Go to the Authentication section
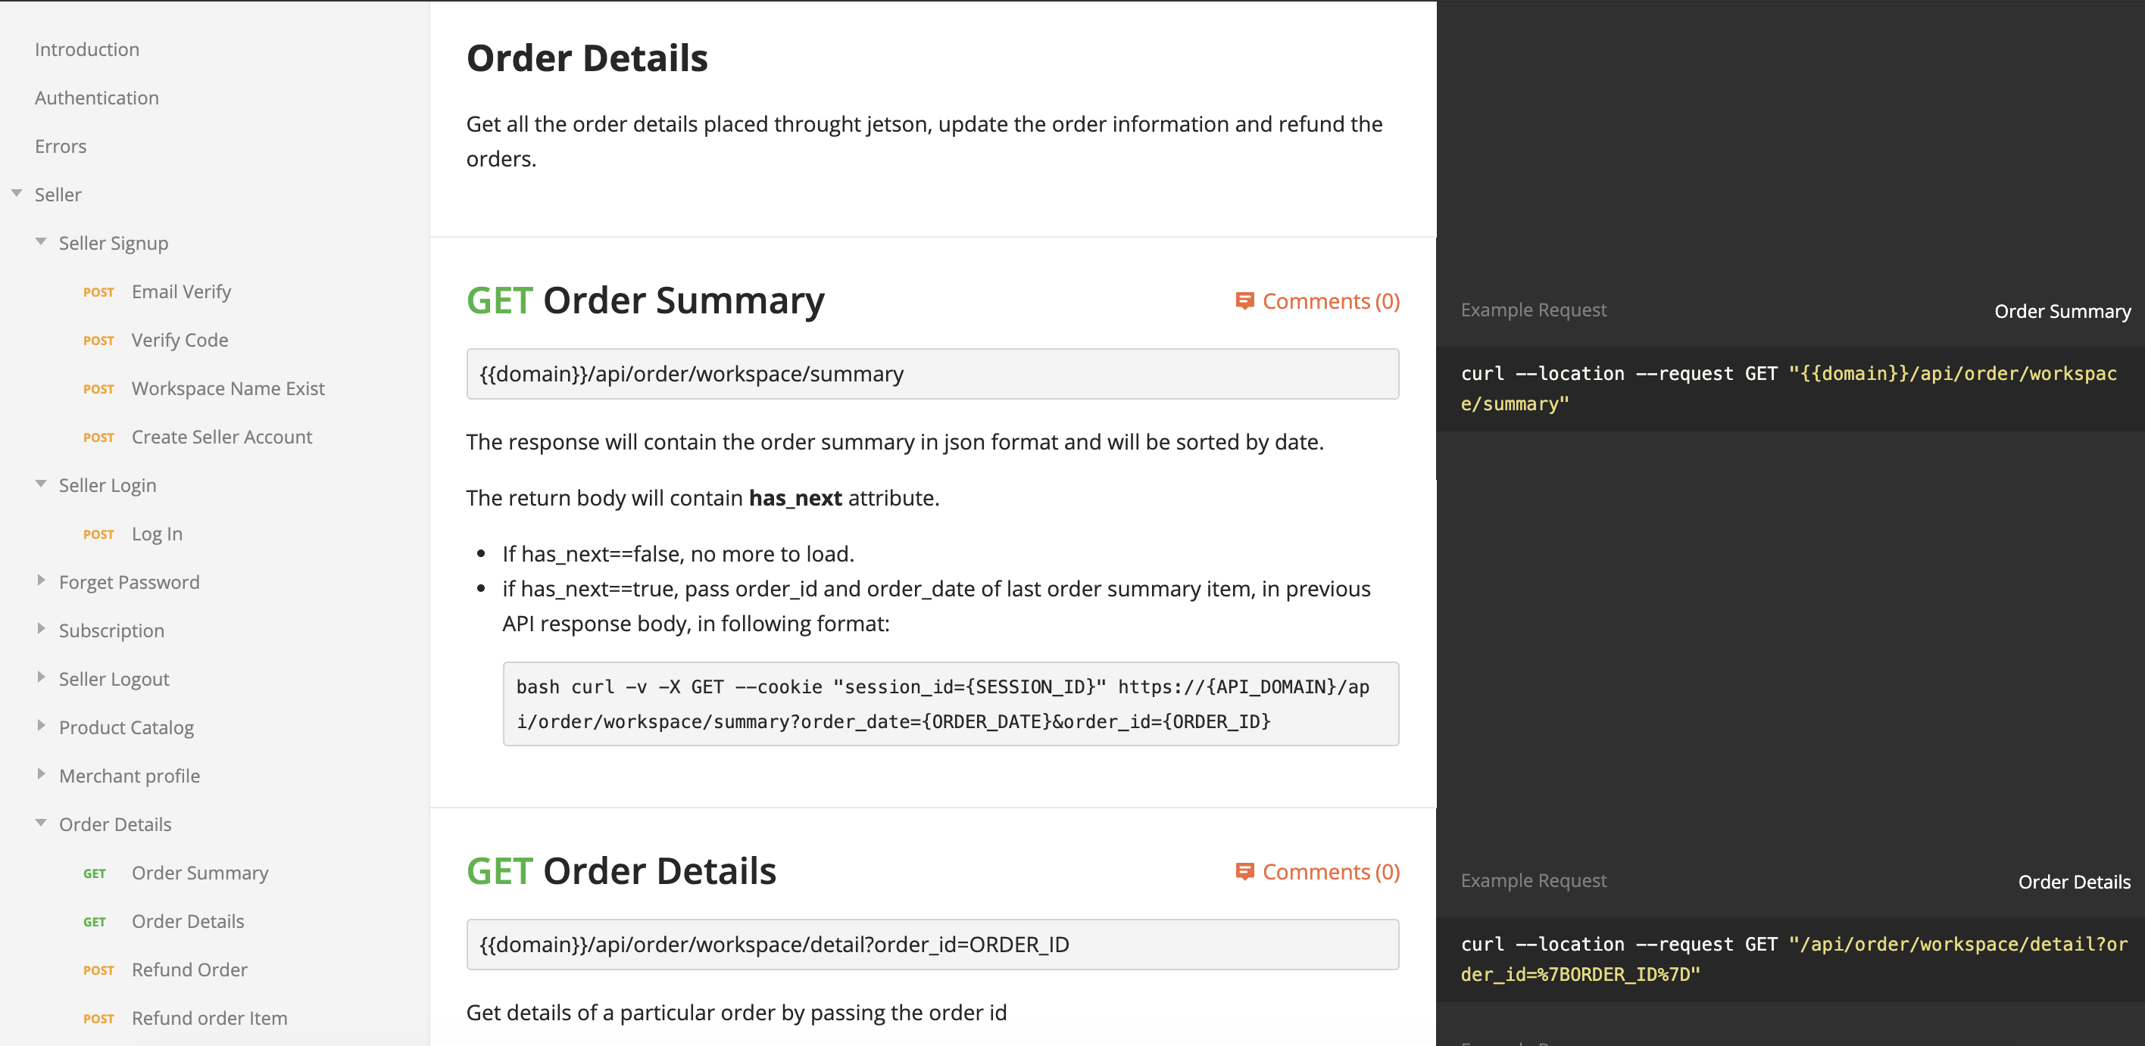Screen dimensions: 2145x1046 (x=97, y=98)
